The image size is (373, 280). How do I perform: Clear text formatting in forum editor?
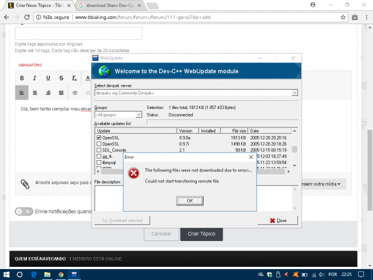(x=74, y=78)
